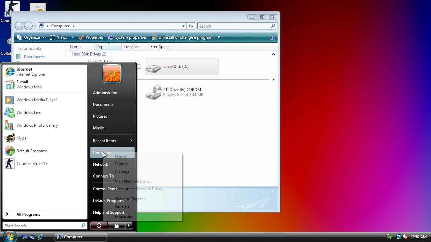431x242 pixels.
Task: Open the shutdown options arrow beside the lock
Action: click(x=129, y=226)
